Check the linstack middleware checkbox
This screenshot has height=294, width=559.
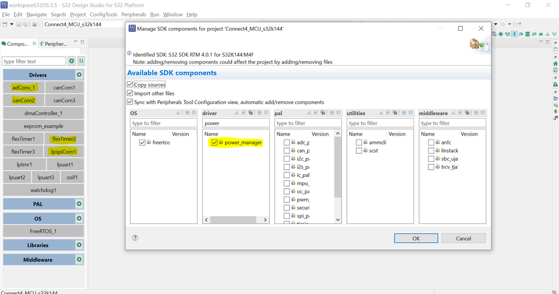click(431, 151)
